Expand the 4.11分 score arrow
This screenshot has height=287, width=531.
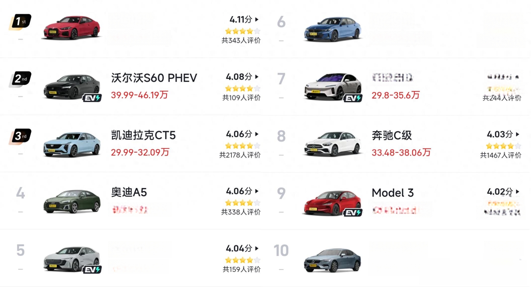(x=257, y=19)
